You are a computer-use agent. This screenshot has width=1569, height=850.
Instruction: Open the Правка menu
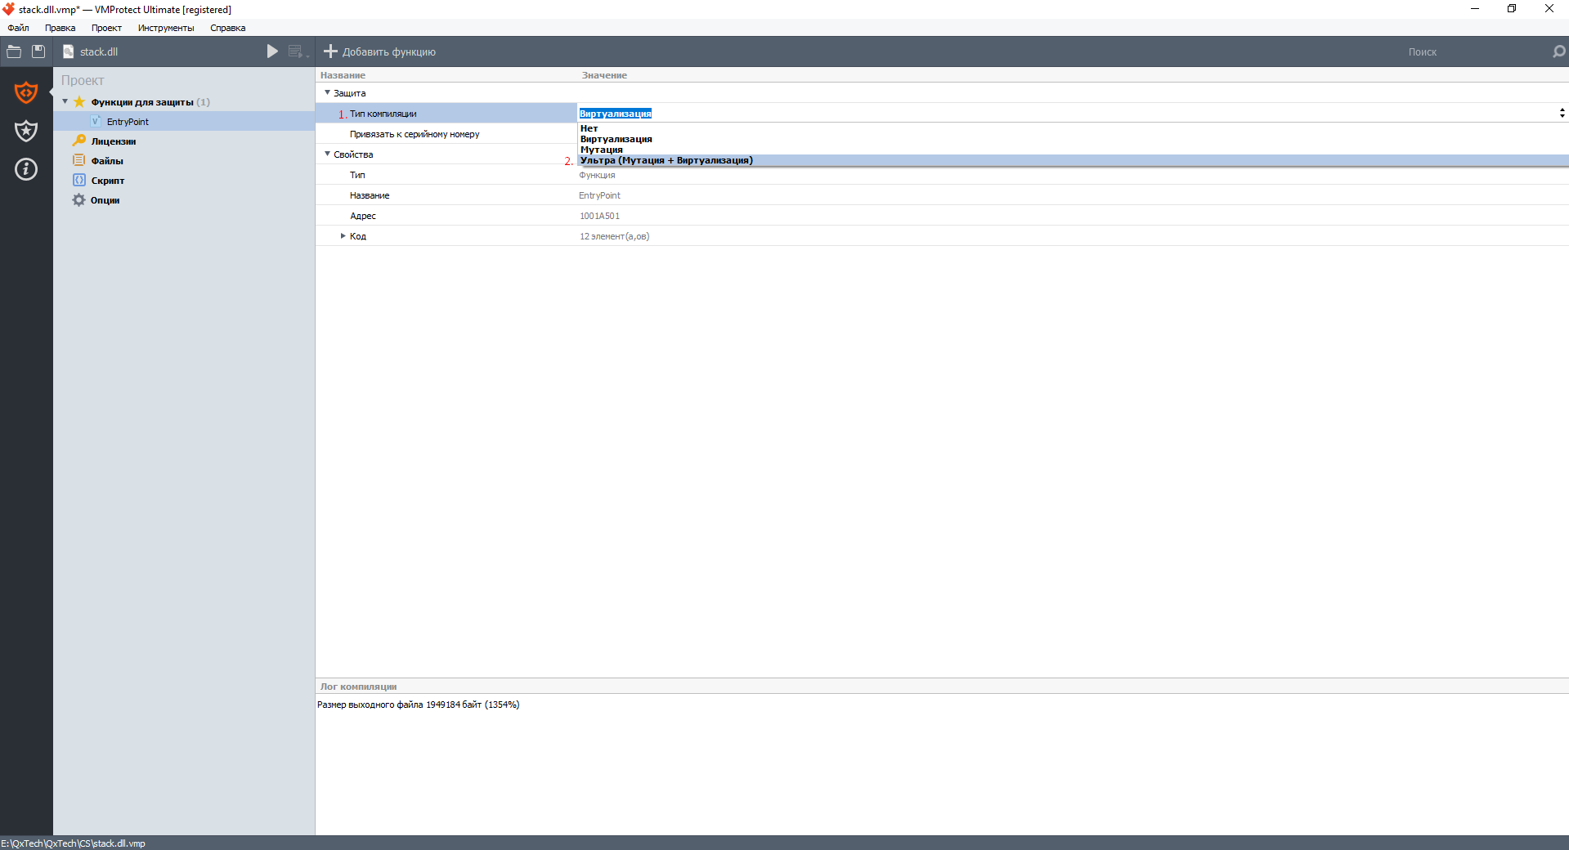point(61,28)
